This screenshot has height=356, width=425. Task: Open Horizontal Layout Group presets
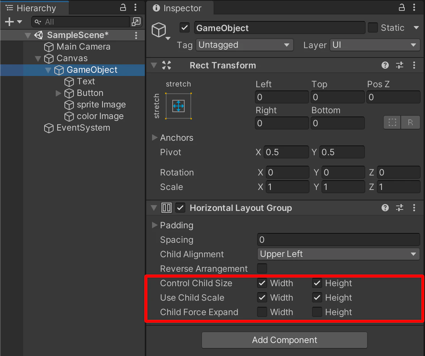[400, 208]
